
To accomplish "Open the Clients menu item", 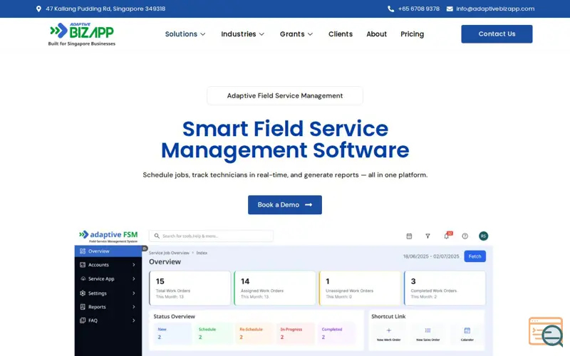I will (x=341, y=34).
